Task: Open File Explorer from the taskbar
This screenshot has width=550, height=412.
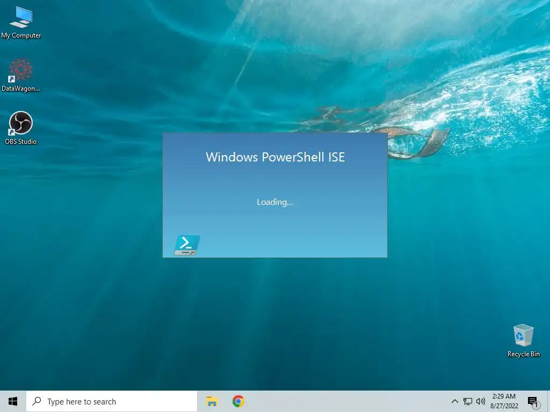Action: 212,401
